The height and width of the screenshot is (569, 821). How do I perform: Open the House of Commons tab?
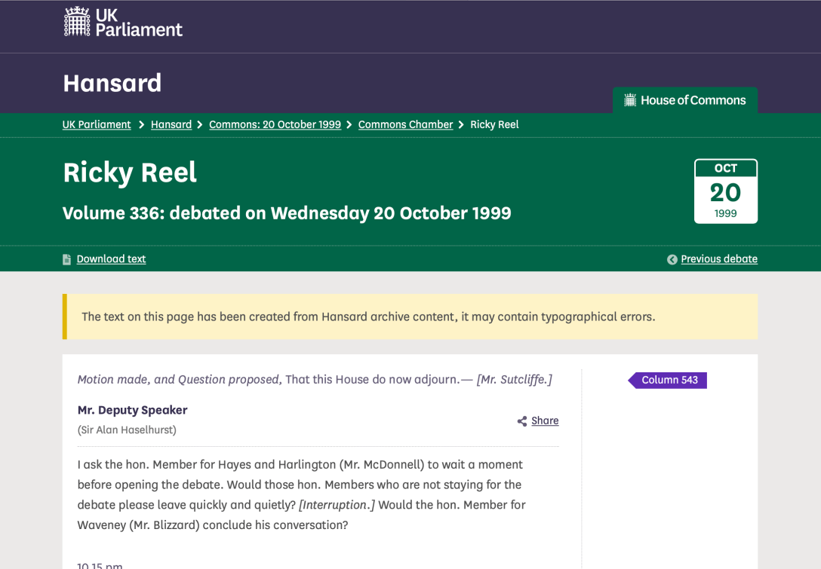tap(685, 100)
